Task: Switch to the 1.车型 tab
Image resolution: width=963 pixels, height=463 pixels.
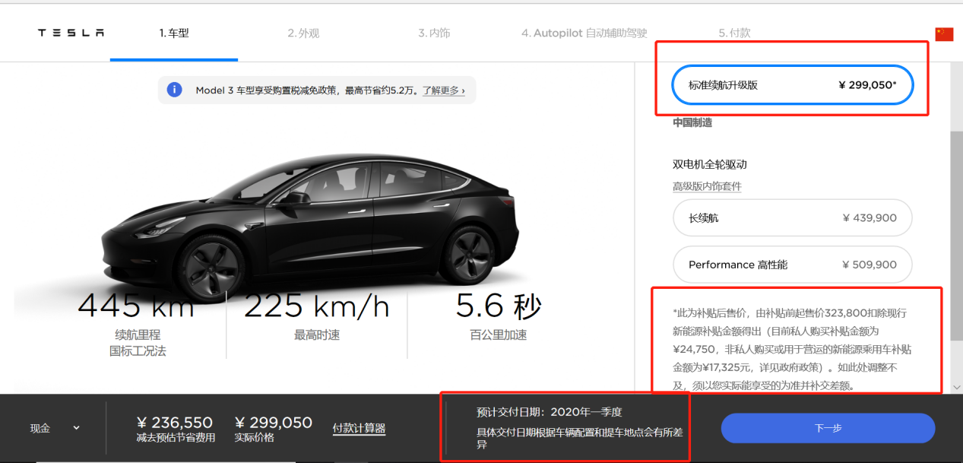Action: (x=174, y=33)
